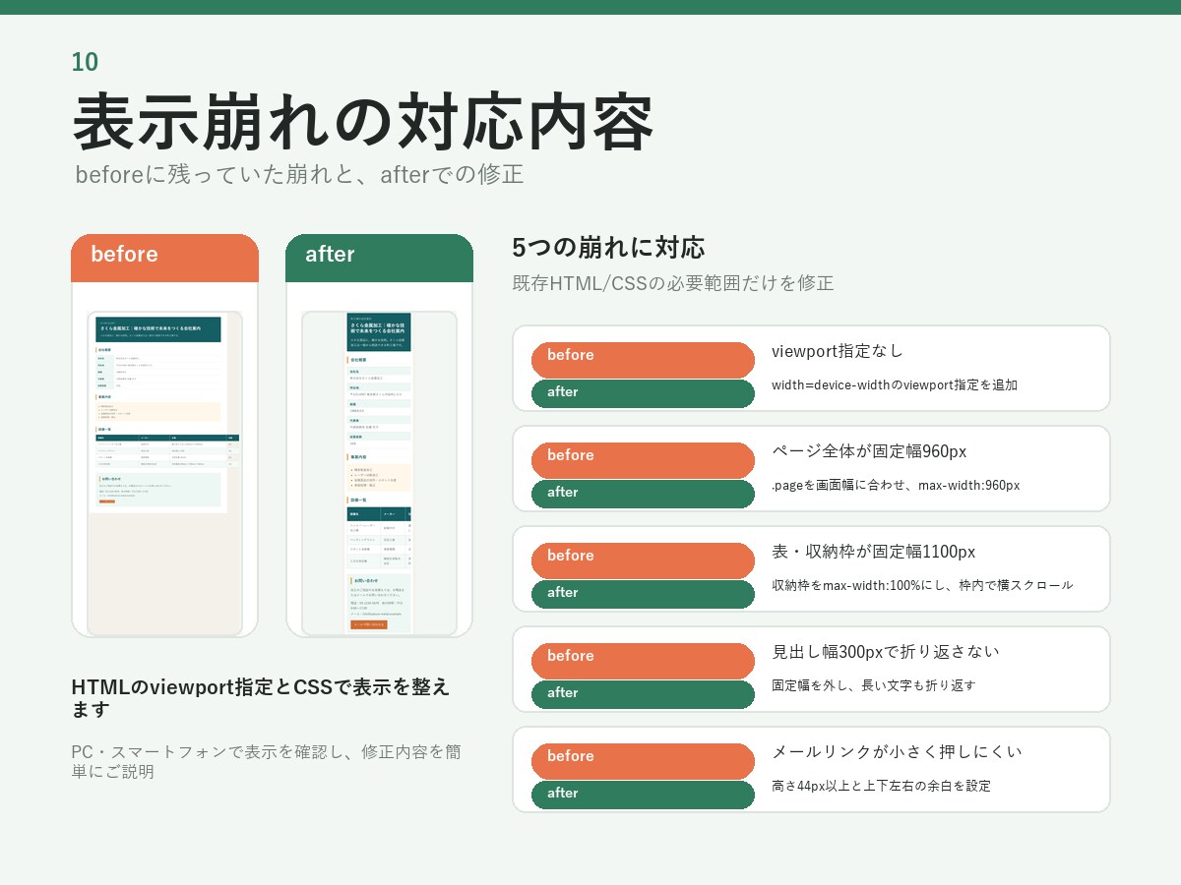Click the title 表示崩れの対応内容

pos(363,121)
